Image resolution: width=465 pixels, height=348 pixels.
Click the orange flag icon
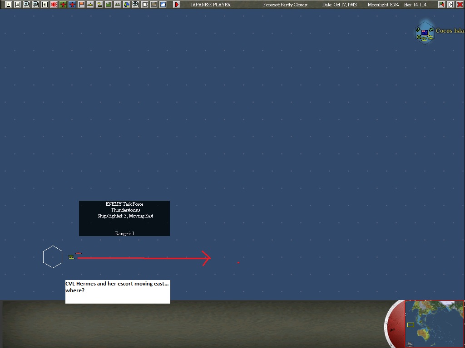click(x=81, y=5)
